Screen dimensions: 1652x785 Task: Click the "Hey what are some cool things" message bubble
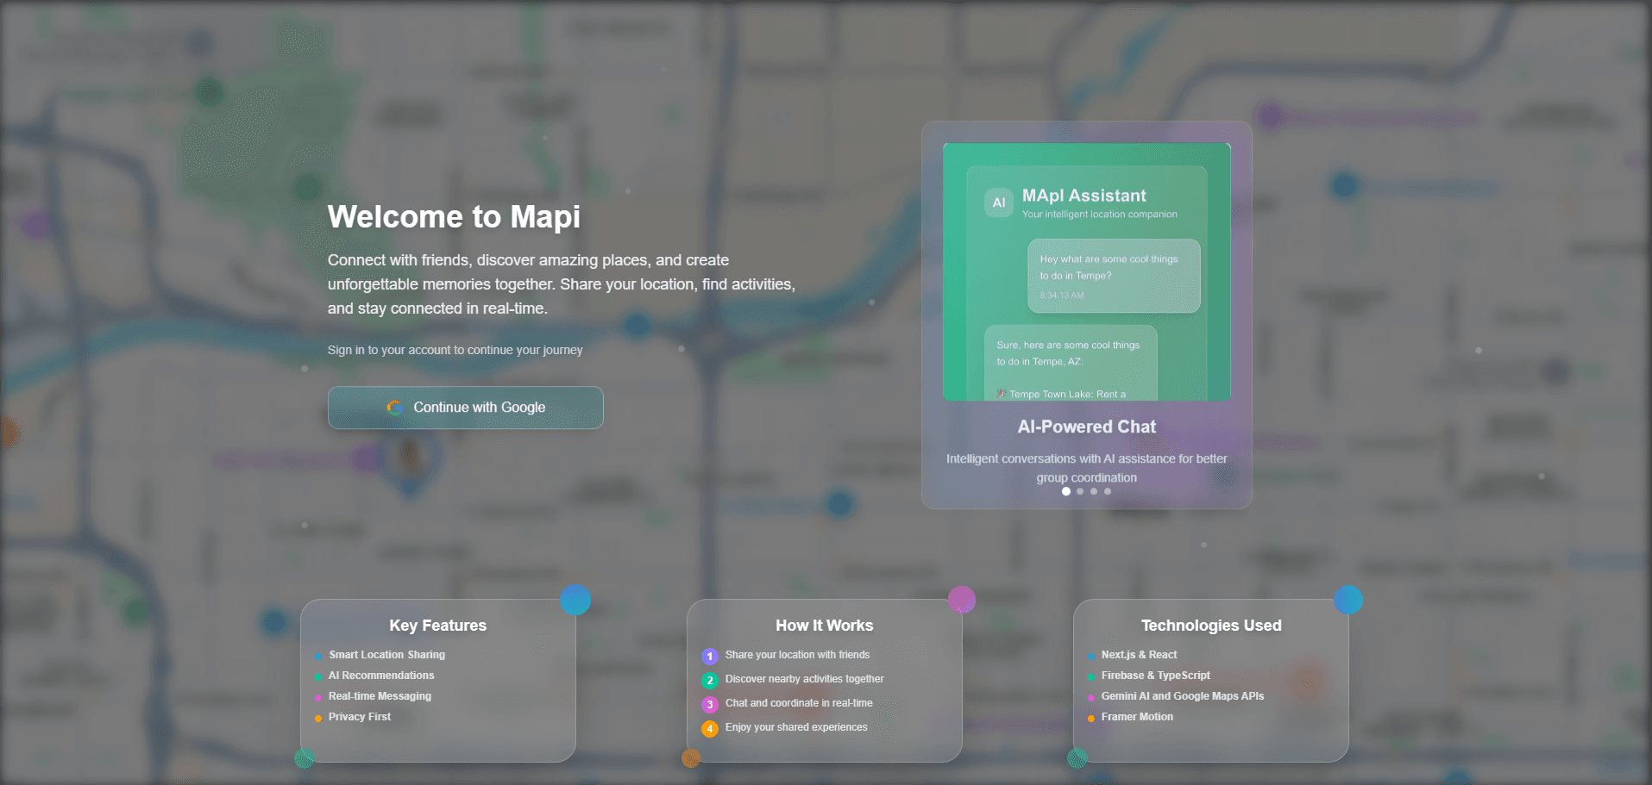(1114, 276)
